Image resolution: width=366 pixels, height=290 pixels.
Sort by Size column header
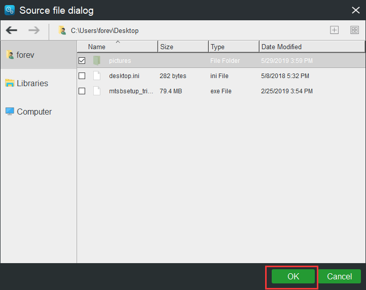tap(167, 47)
